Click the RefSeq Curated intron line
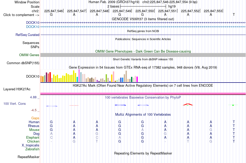Screen dimensions: 246x163 coord(143,35)
